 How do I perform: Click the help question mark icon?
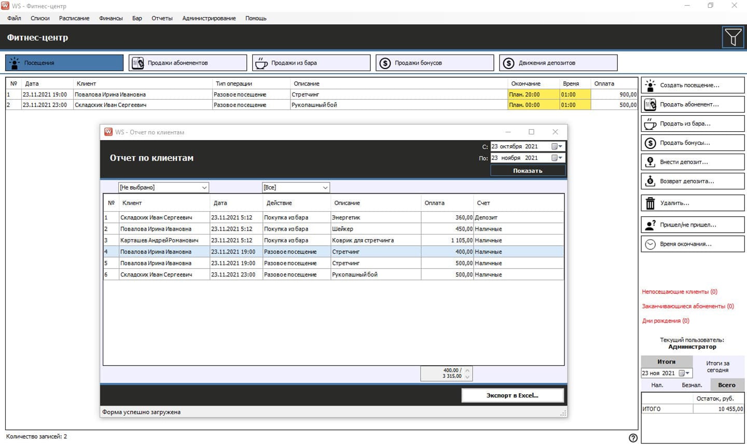[633, 438]
